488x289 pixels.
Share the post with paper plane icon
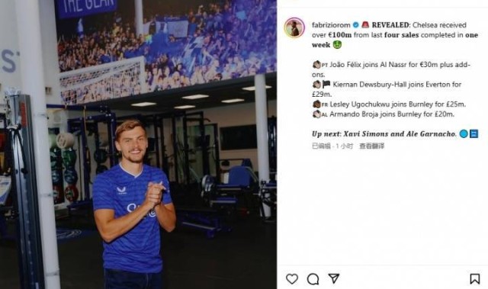coord(334,278)
